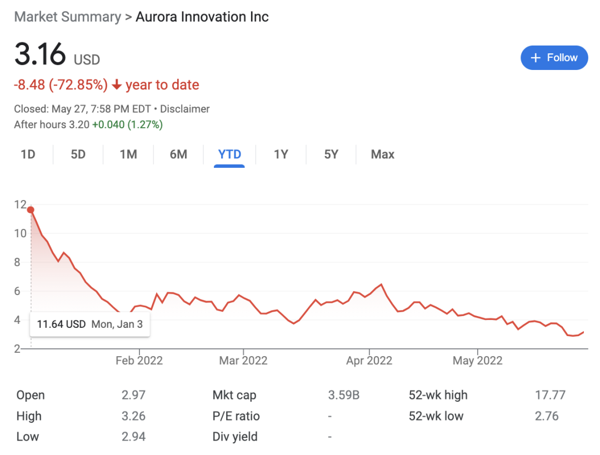This screenshot has height=455, width=600.
Task: Click the 52-wk high statistic label
Action: coord(438,396)
